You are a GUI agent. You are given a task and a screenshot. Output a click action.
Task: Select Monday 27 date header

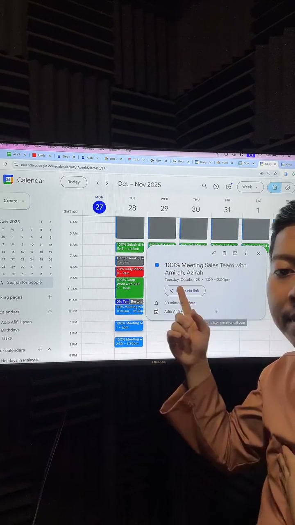(x=99, y=207)
